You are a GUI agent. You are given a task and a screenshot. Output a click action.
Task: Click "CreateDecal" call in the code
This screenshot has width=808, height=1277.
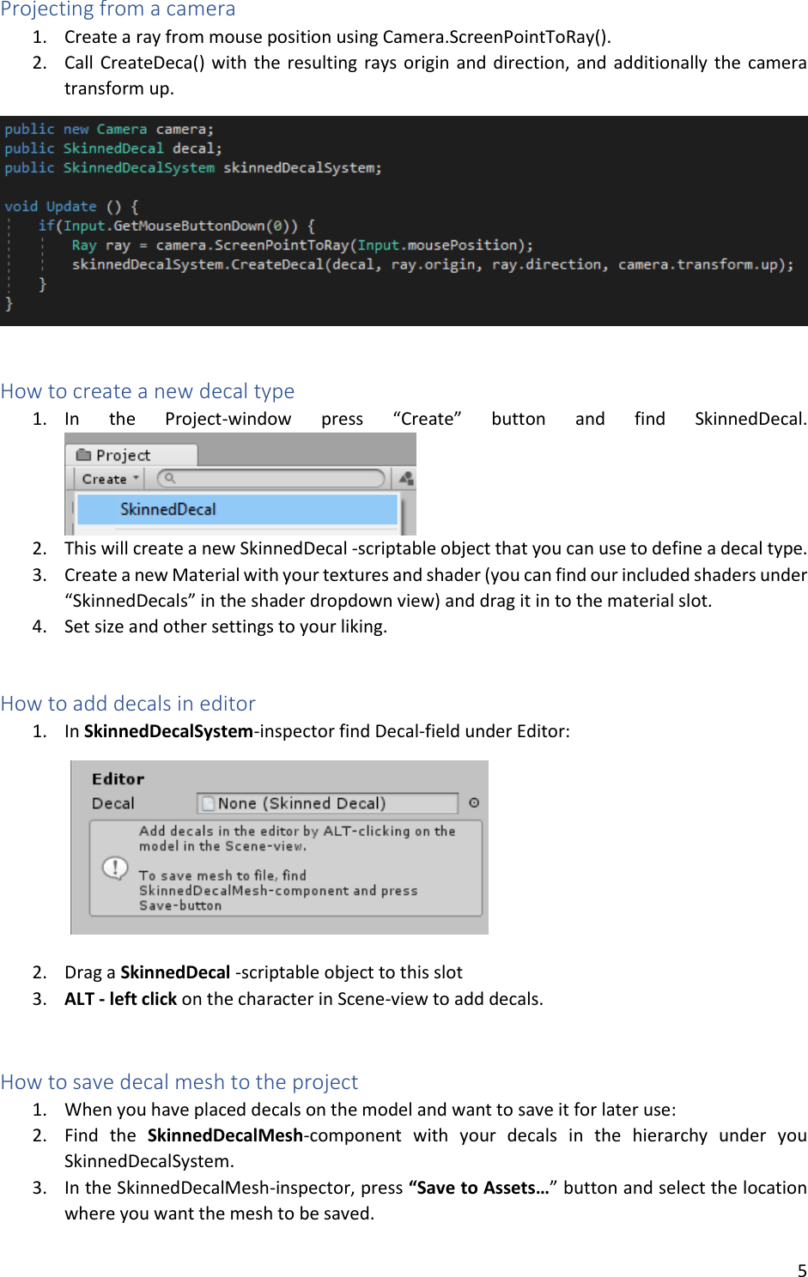point(277,264)
